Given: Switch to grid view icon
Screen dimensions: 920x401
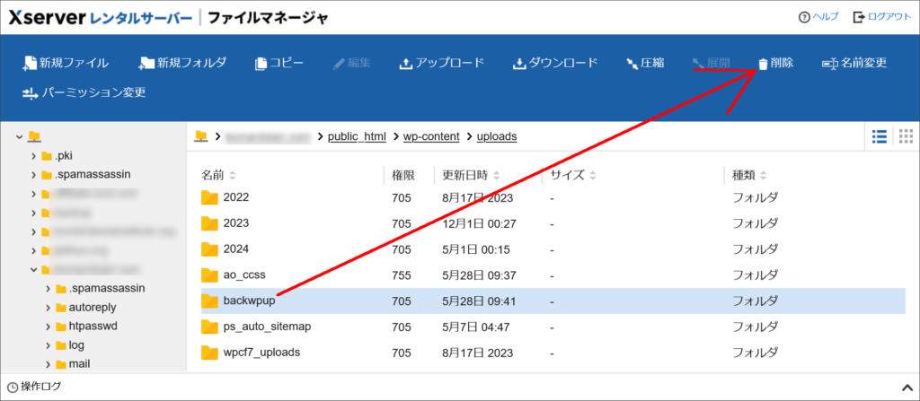Looking at the screenshot, I should pos(906,136).
